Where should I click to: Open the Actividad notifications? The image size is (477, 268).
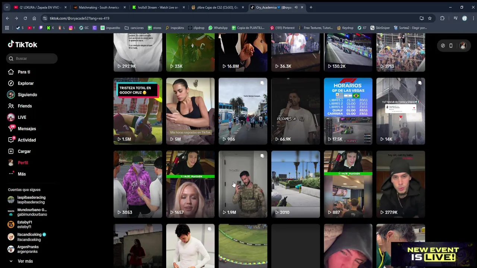[x=27, y=140]
